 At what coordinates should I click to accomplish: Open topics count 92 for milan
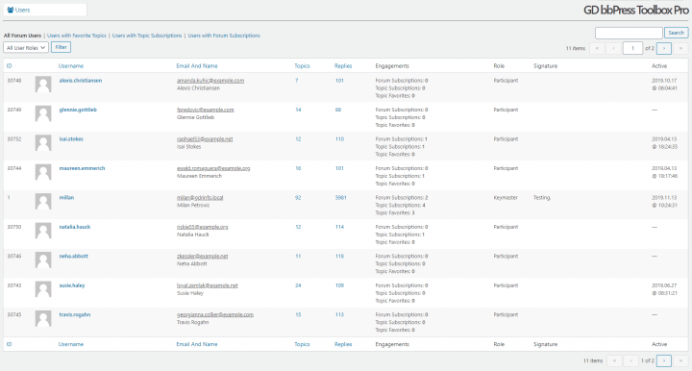tap(298, 198)
